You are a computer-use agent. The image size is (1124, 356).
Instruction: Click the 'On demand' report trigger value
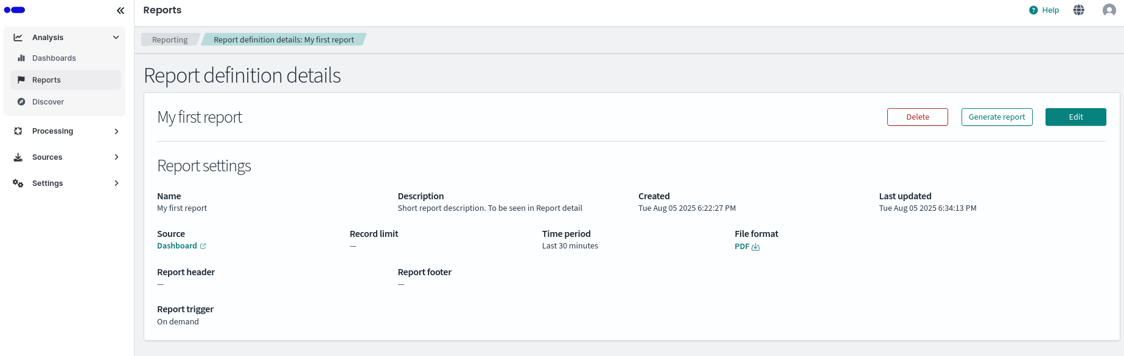(178, 322)
